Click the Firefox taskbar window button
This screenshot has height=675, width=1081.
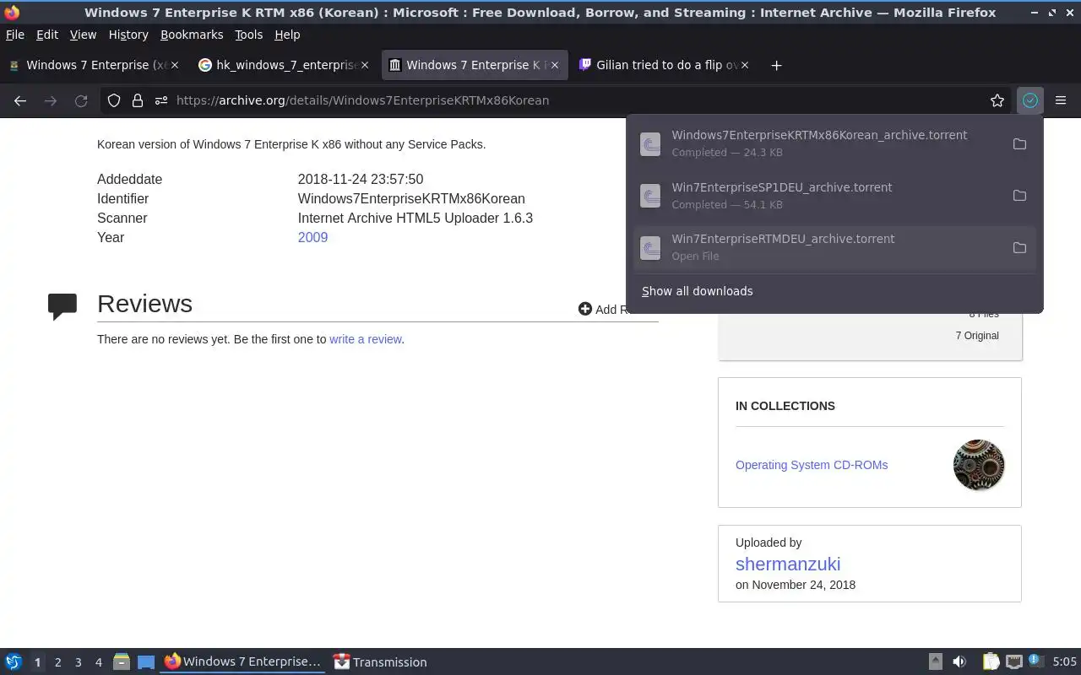pos(243,662)
